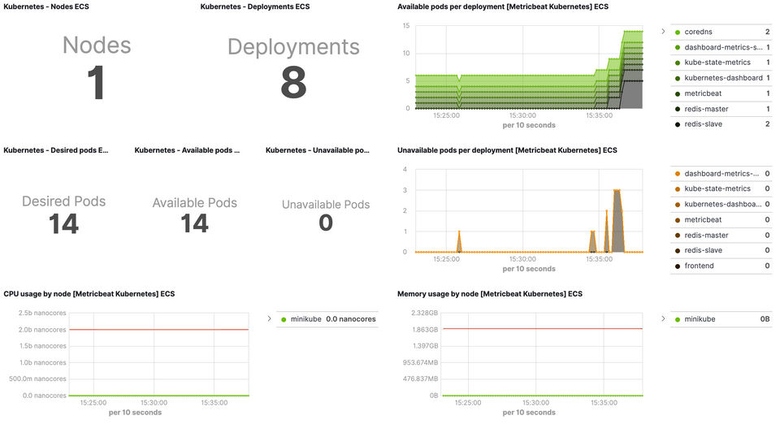Click minikube dot in Memory usage legend
The height and width of the screenshot is (424, 780).
(677, 319)
